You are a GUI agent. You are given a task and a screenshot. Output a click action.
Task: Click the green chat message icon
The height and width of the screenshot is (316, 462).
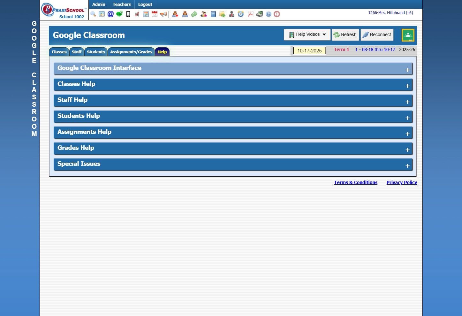point(119,14)
